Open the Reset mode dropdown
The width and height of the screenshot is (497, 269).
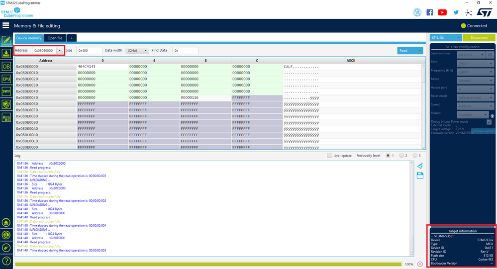(x=476, y=97)
